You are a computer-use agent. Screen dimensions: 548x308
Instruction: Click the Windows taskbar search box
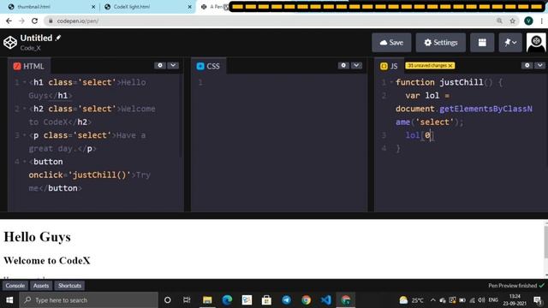88,300
